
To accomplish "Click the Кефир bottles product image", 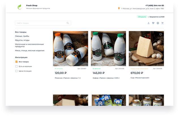I will click(108, 49).
